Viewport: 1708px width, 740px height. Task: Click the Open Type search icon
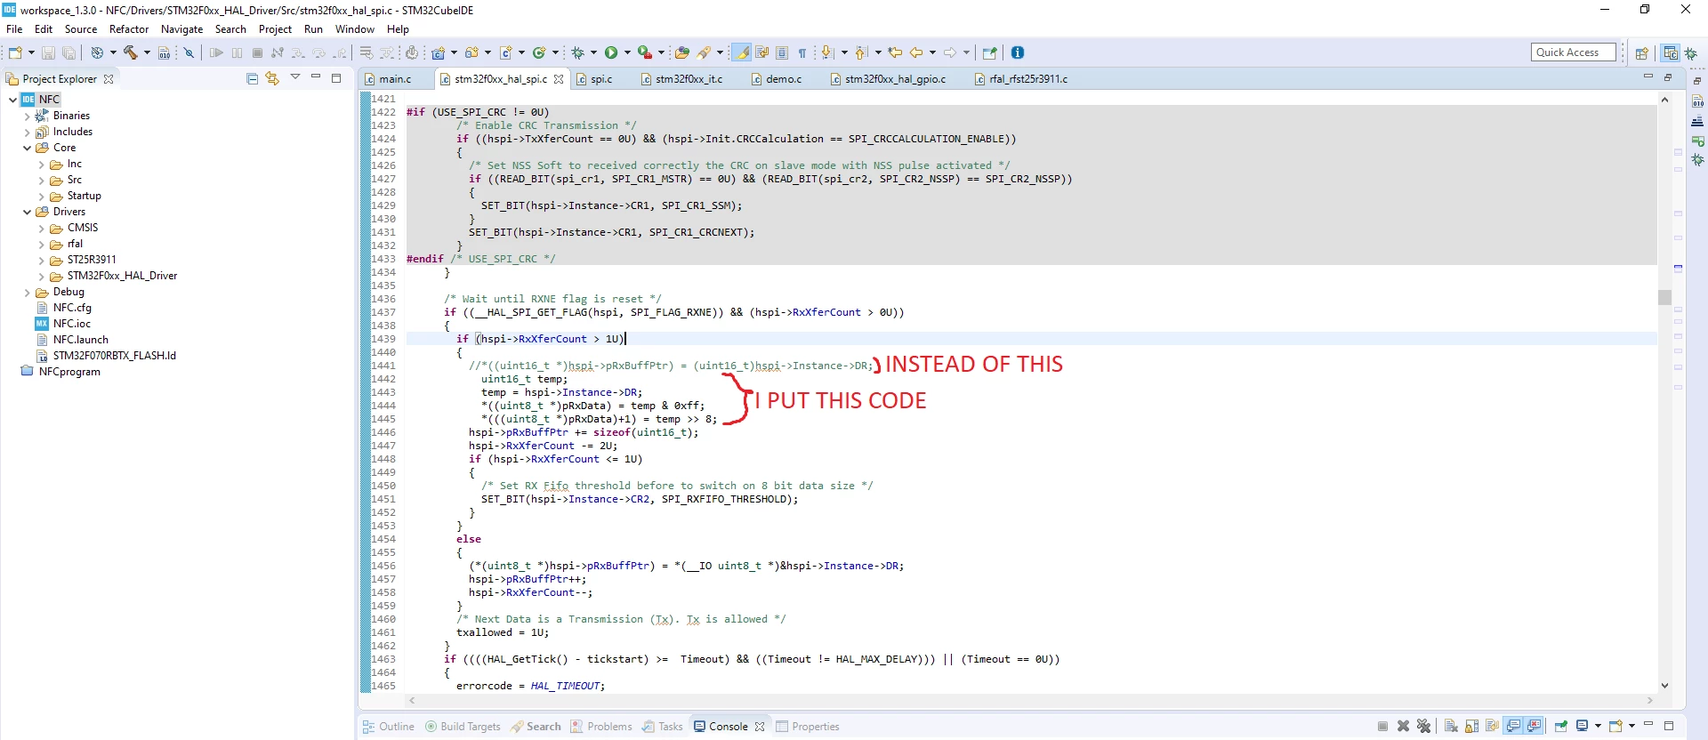coord(681,52)
